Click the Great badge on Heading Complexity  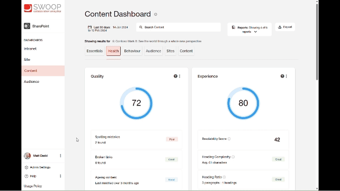tap(278, 159)
